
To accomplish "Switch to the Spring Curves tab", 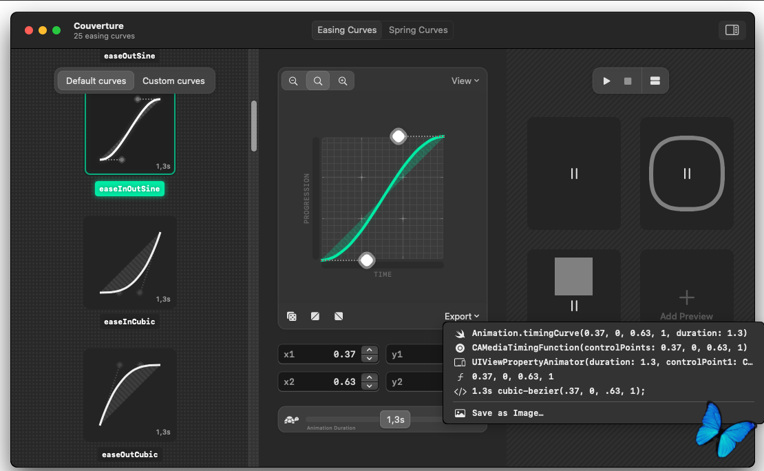I will point(418,30).
